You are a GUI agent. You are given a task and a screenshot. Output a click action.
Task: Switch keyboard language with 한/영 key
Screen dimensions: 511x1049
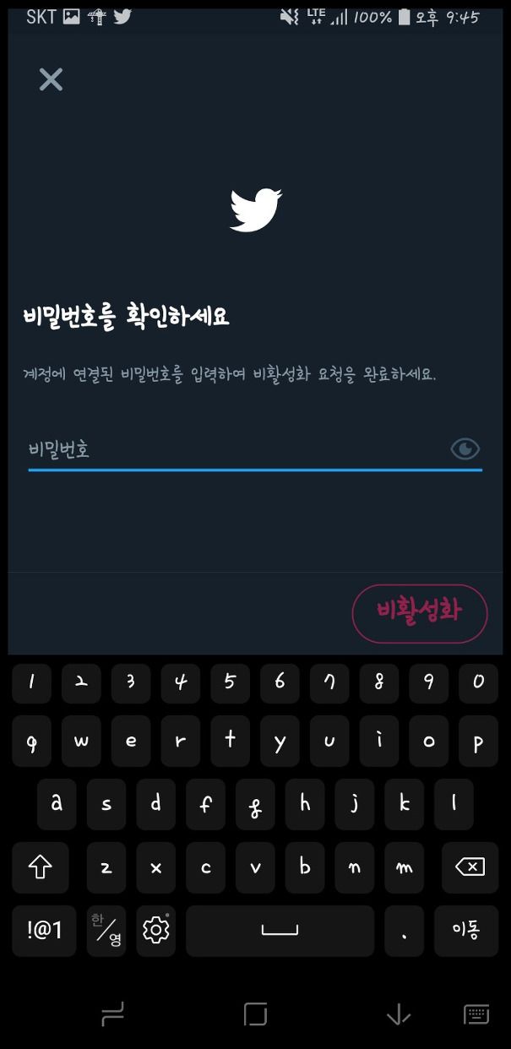106,931
